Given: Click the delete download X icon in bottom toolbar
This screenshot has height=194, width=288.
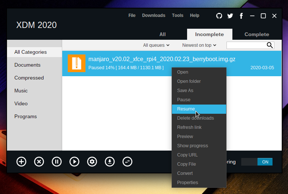Looking at the screenshot, I should pyautogui.click(x=39, y=162).
